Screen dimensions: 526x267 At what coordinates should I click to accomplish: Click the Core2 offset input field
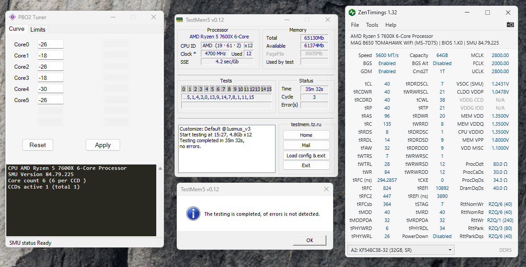50,66
